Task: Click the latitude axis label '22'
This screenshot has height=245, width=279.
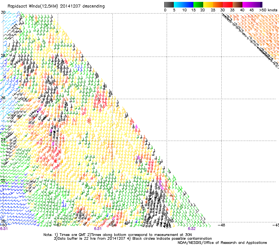Action: coord(3,181)
